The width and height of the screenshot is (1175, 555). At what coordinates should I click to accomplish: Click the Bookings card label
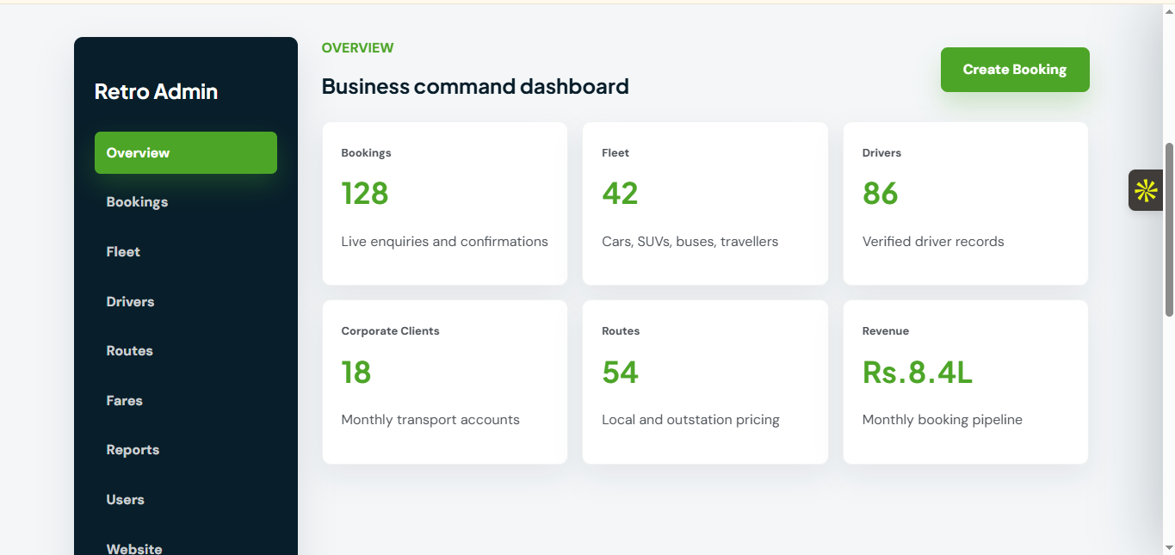pyautogui.click(x=366, y=153)
